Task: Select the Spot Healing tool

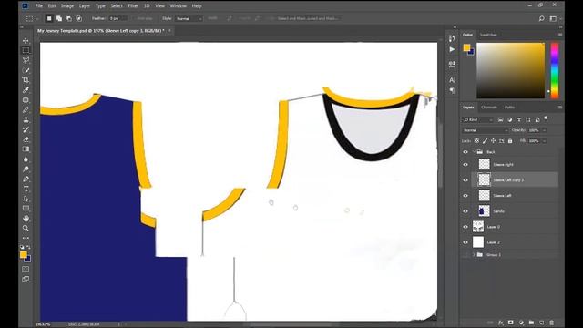Action: click(x=26, y=100)
